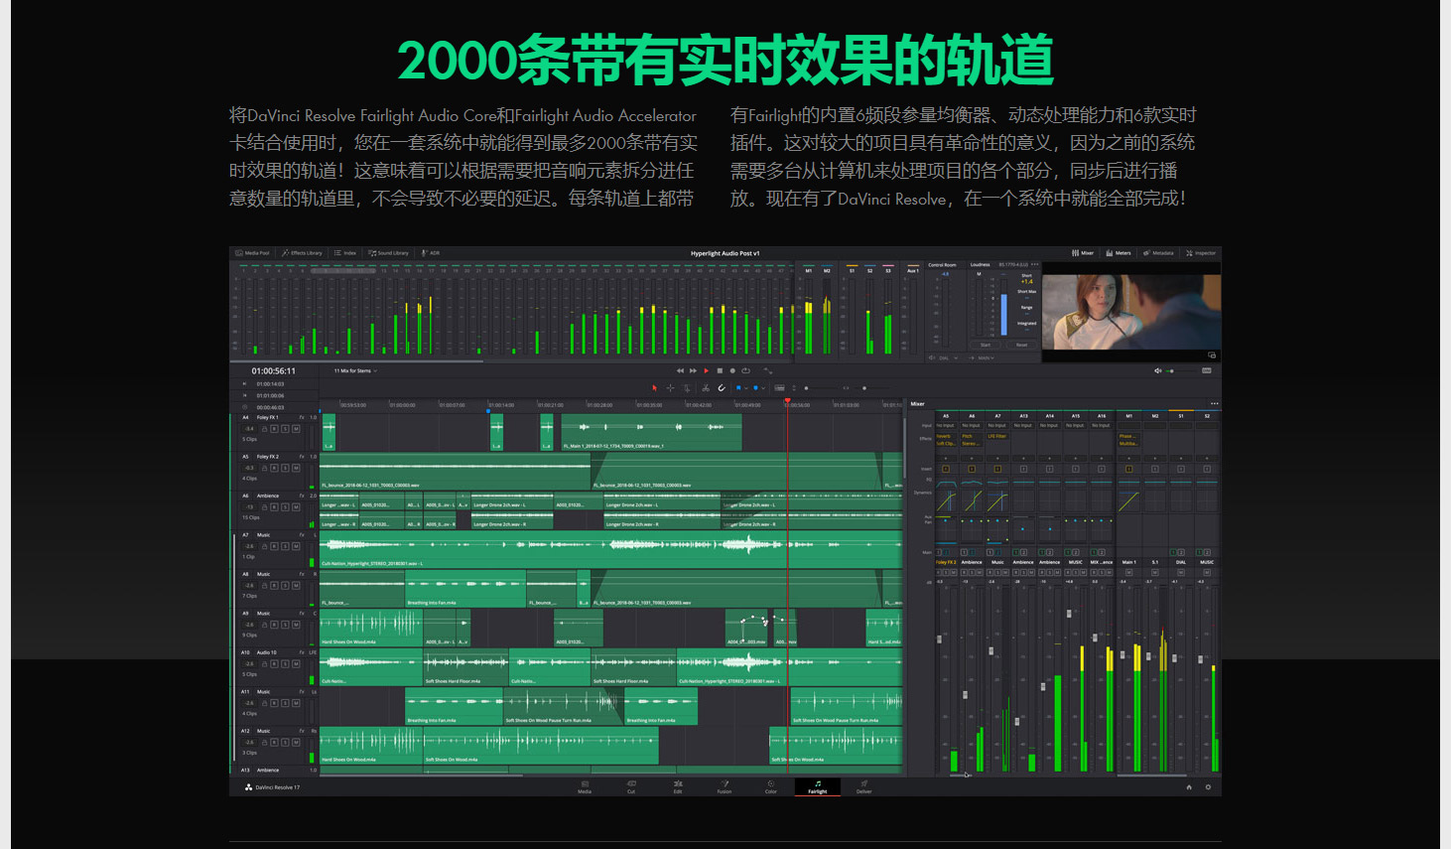Switch to the Deliver page

click(x=863, y=787)
